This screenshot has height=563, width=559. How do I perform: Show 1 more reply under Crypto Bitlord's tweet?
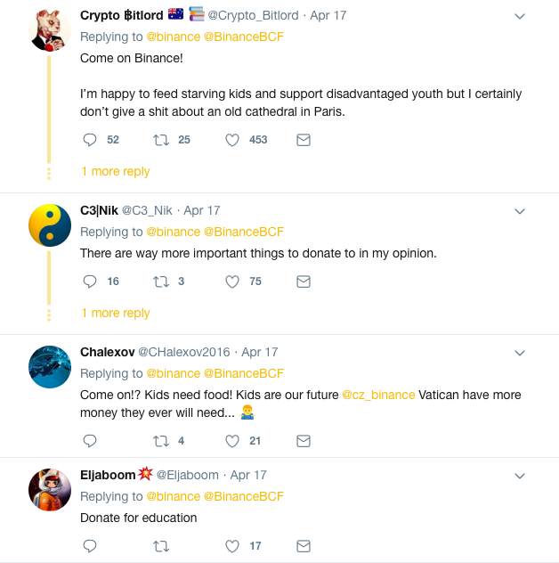tap(116, 171)
